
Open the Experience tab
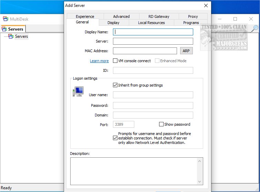coord(85,16)
